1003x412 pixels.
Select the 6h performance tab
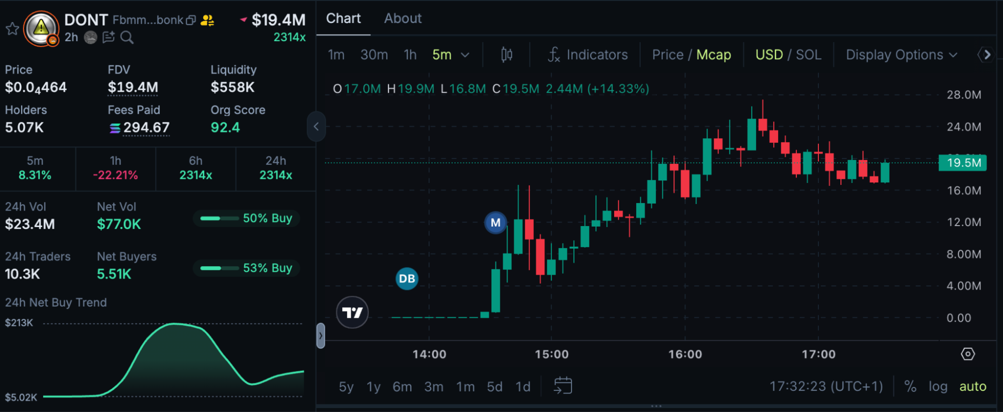(x=196, y=168)
